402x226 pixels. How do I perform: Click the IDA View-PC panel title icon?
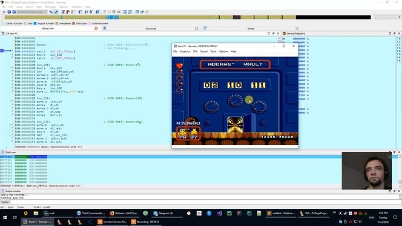[3, 33]
